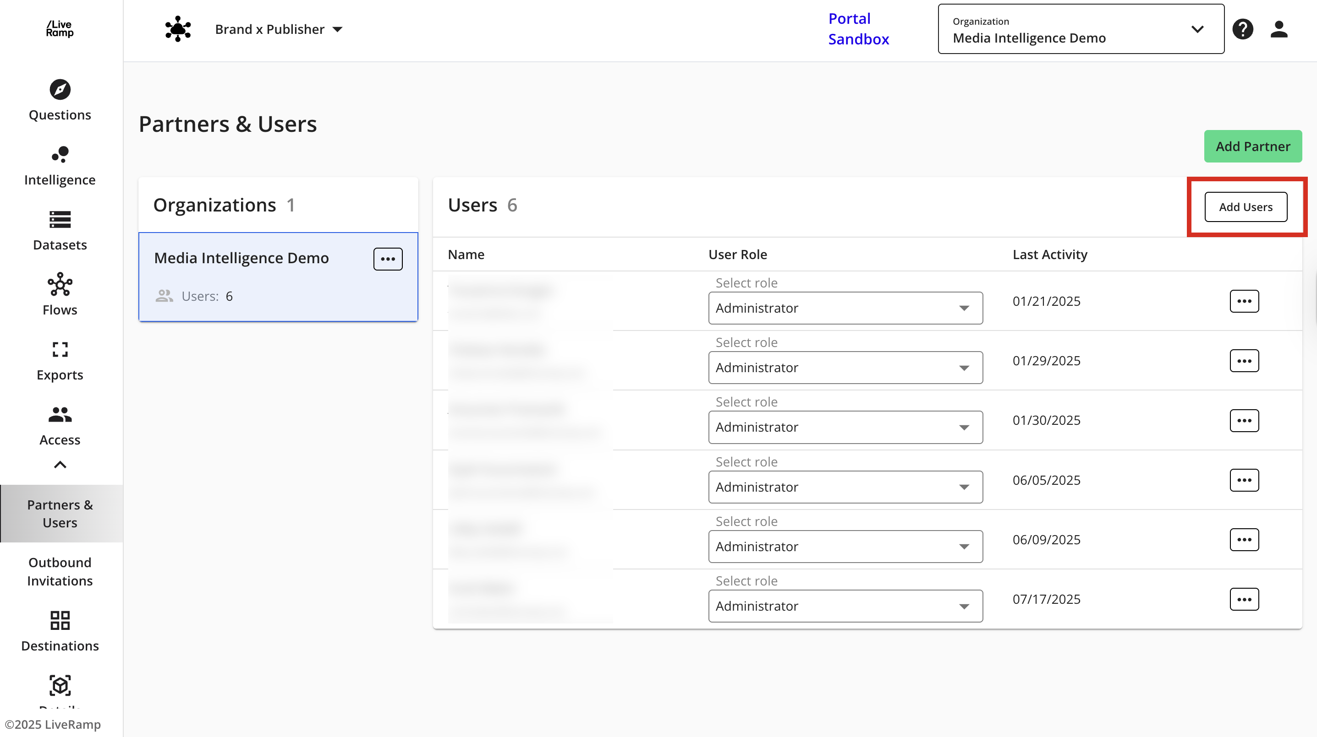Screen dimensions: 1317x737
Task: Select Outbound Invitations menu item
Action: coord(60,572)
